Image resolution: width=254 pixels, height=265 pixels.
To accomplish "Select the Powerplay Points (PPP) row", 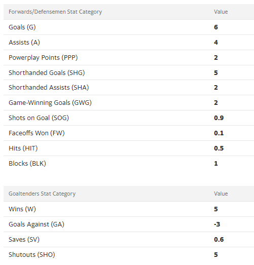I will pyautogui.click(x=129, y=57).
